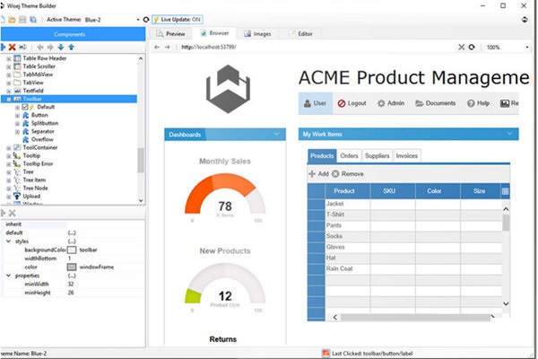Click the Monthly Sales gauge
The height and width of the screenshot is (359, 538).
tap(225, 195)
